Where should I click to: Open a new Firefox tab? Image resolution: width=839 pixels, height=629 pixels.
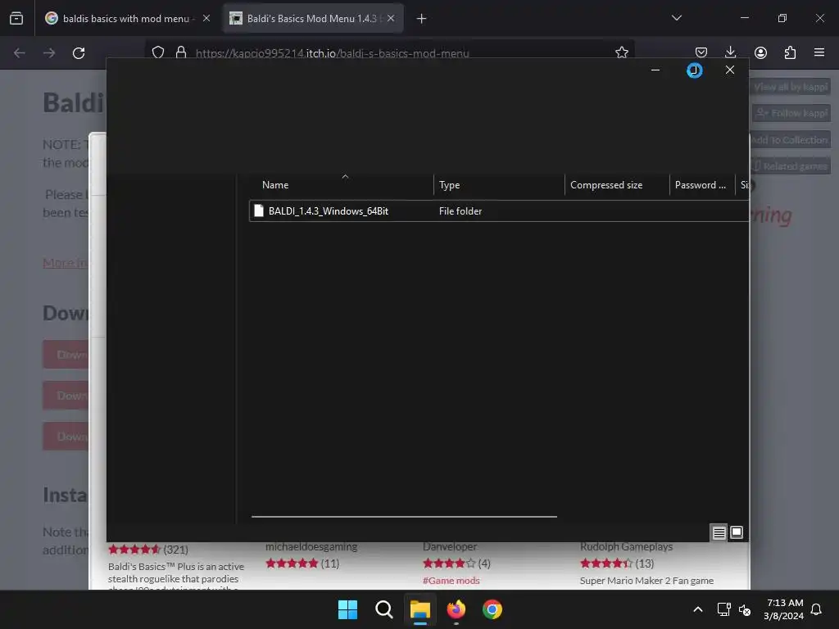pos(421,19)
